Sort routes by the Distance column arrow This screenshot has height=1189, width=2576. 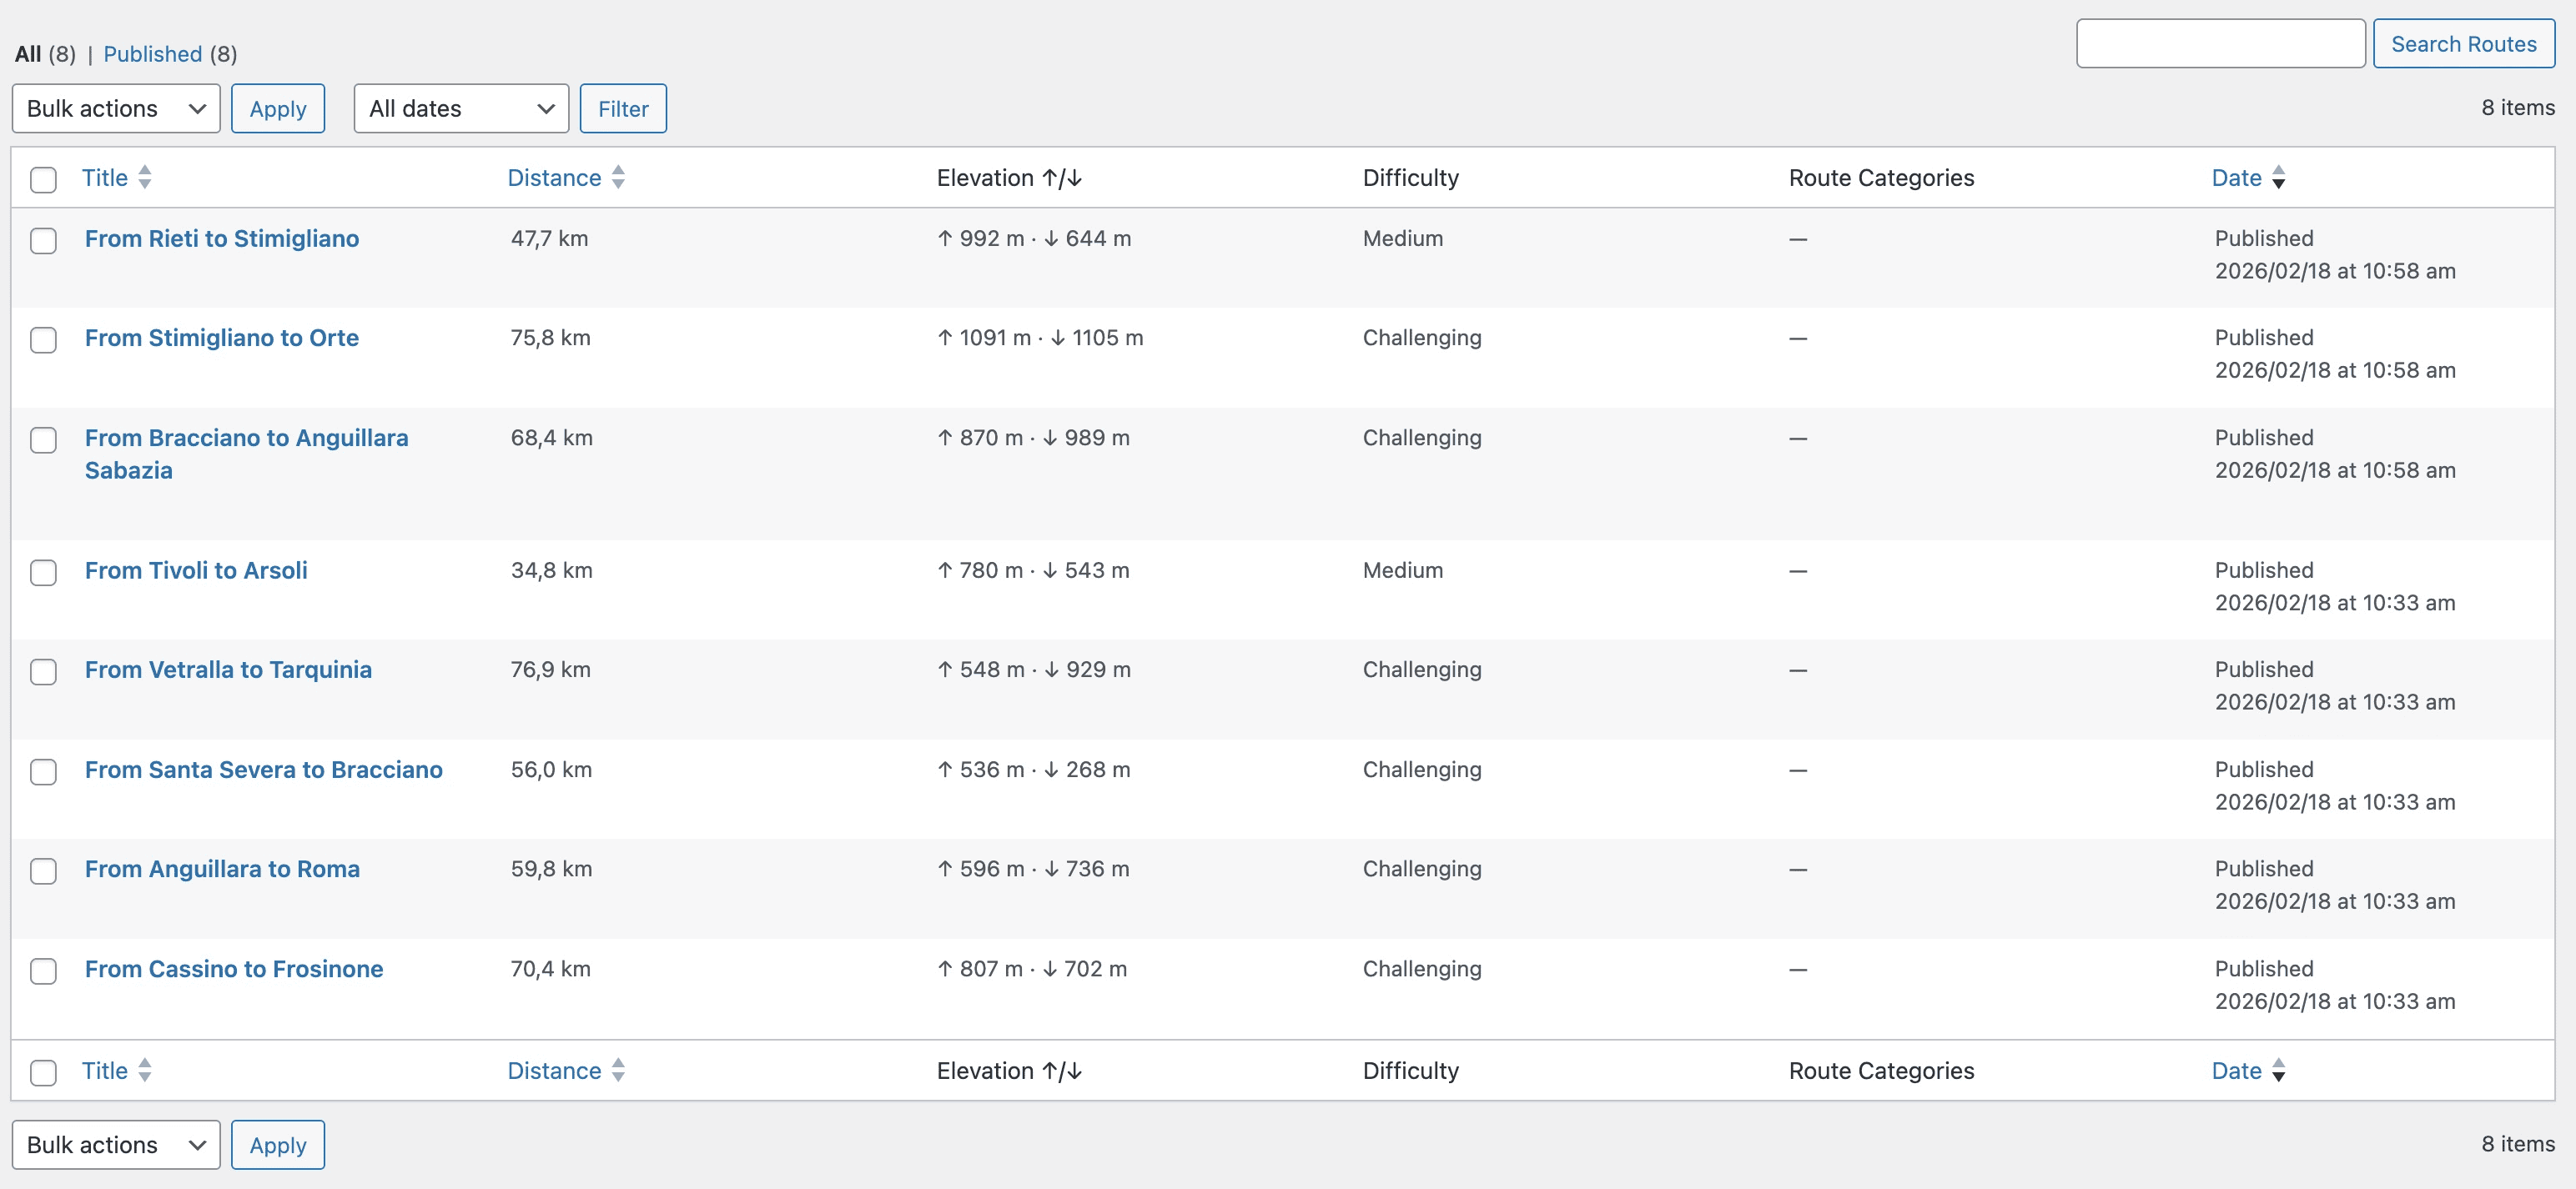pyautogui.click(x=617, y=177)
